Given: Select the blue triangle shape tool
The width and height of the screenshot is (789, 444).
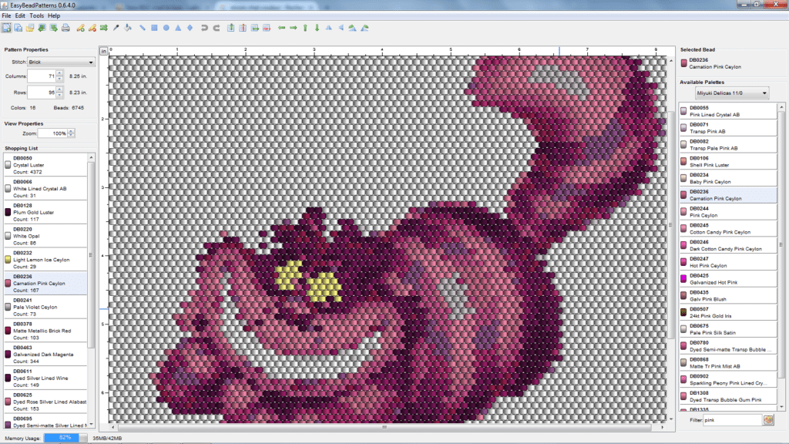Looking at the screenshot, I should point(177,28).
